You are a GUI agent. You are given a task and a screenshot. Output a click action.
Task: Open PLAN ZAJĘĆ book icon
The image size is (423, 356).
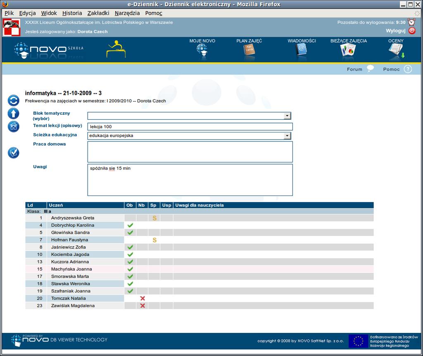[249, 50]
